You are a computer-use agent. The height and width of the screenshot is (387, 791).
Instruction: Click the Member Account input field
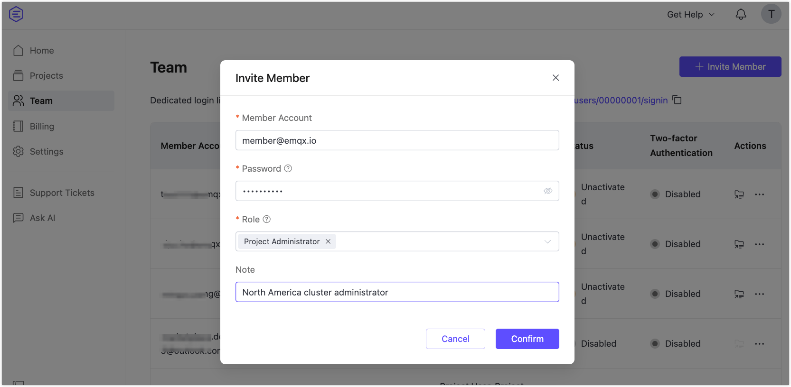click(397, 140)
